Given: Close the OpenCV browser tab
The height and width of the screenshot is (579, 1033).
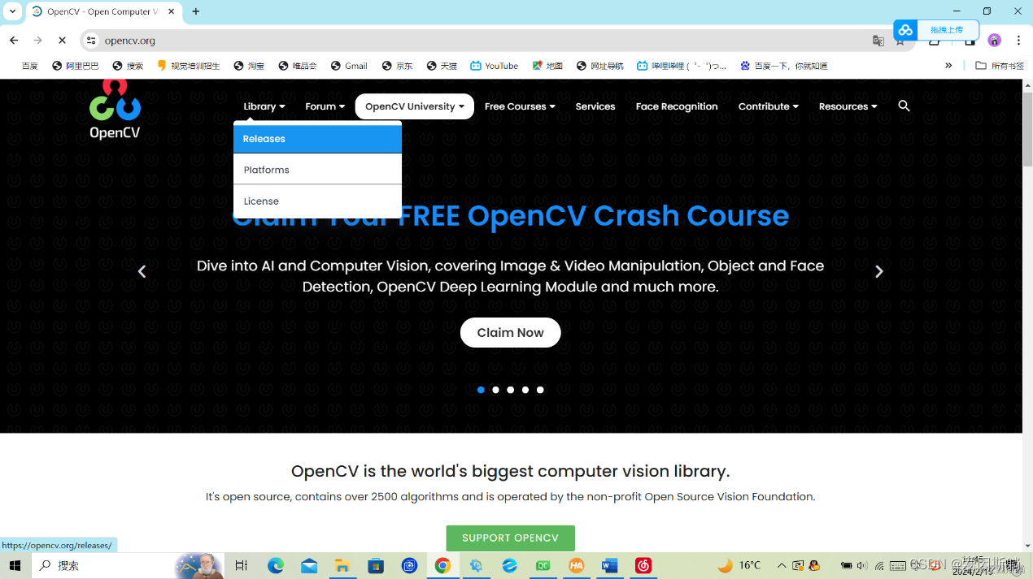Looking at the screenshot, I should (x=171, y=11).
